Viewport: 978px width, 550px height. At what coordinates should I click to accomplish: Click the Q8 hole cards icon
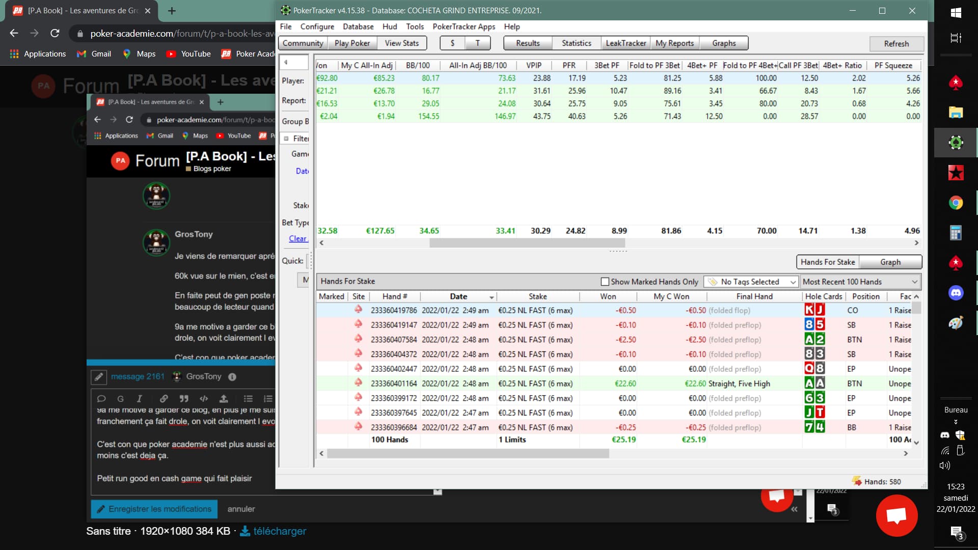(814, 368)
